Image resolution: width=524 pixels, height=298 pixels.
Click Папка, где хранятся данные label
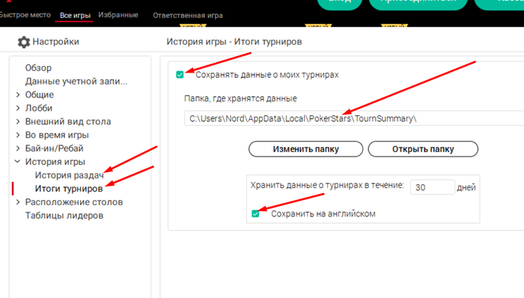click(x=240, y=99)
